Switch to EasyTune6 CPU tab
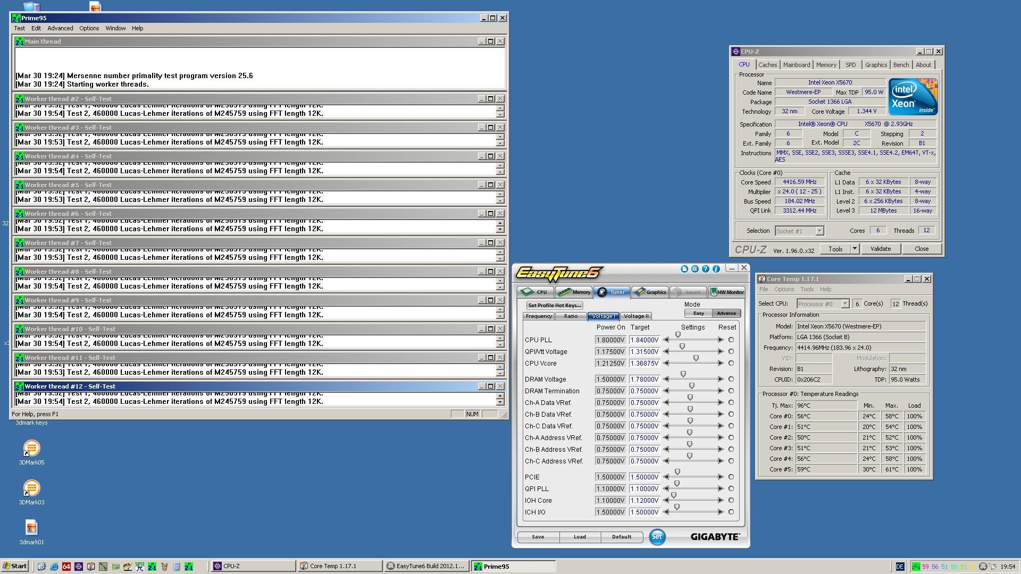The height and width of the screenshot is (574, 1021). pyautogui.click(x=535, y=292)
